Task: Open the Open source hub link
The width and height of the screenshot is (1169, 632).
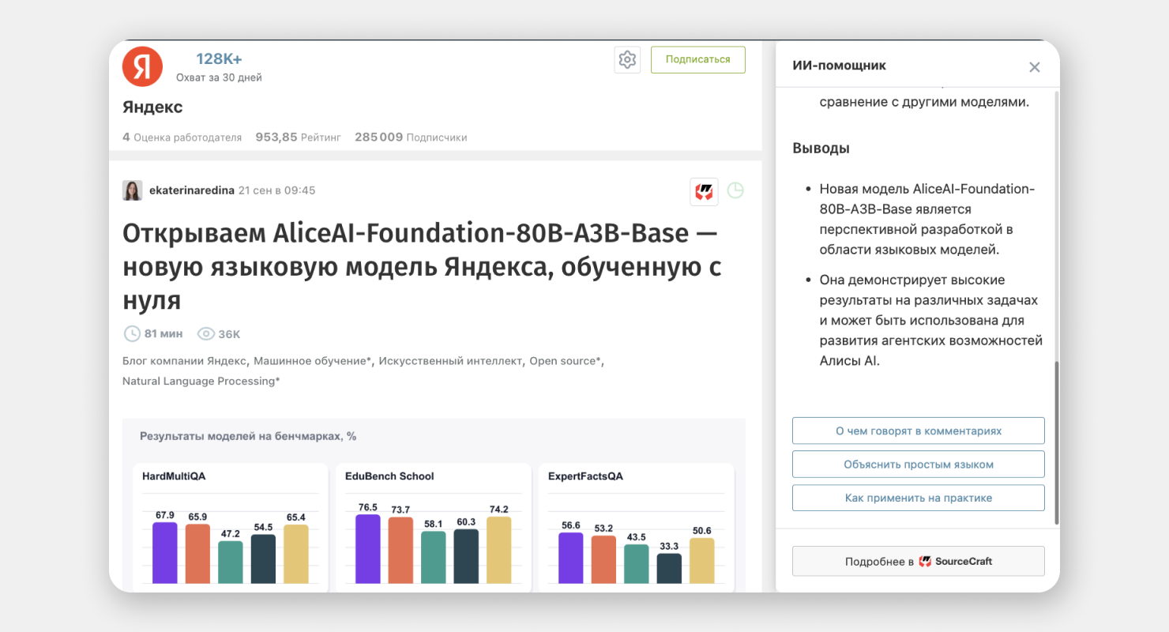Action: point(566,361)
